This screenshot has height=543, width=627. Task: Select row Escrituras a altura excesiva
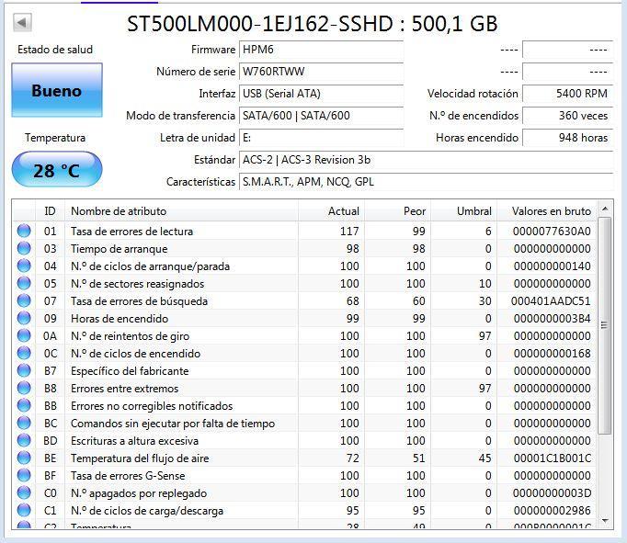(x=304, y=441)
